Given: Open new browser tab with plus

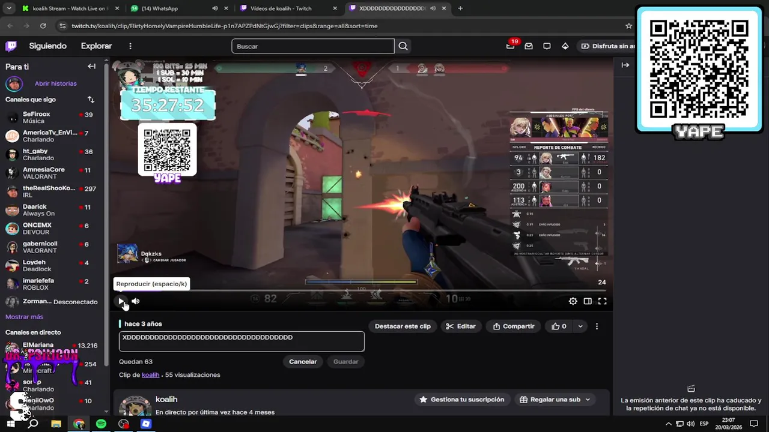Looking at the screenshot, I should click(460, 8).
